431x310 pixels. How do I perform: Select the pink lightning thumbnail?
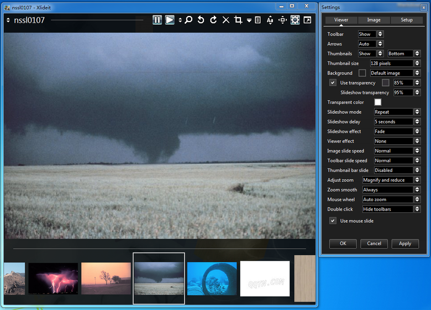point(53,279)
